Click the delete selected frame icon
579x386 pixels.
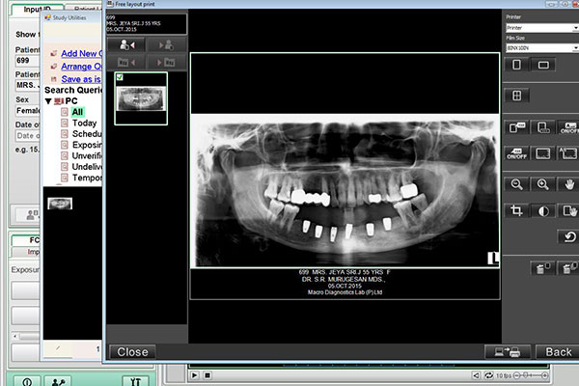pyautogui.click(x=543, y=268)
